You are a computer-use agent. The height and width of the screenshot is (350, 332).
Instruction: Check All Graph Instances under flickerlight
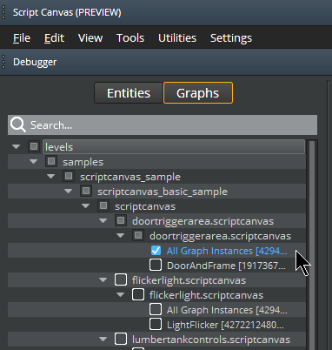[156, 309]
